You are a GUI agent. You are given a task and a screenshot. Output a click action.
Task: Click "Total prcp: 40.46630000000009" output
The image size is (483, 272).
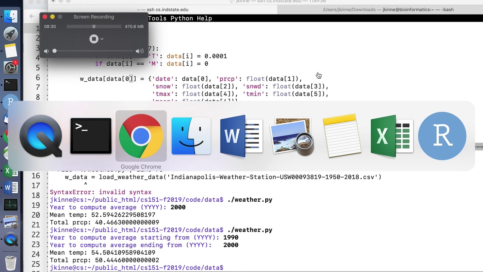105,222
